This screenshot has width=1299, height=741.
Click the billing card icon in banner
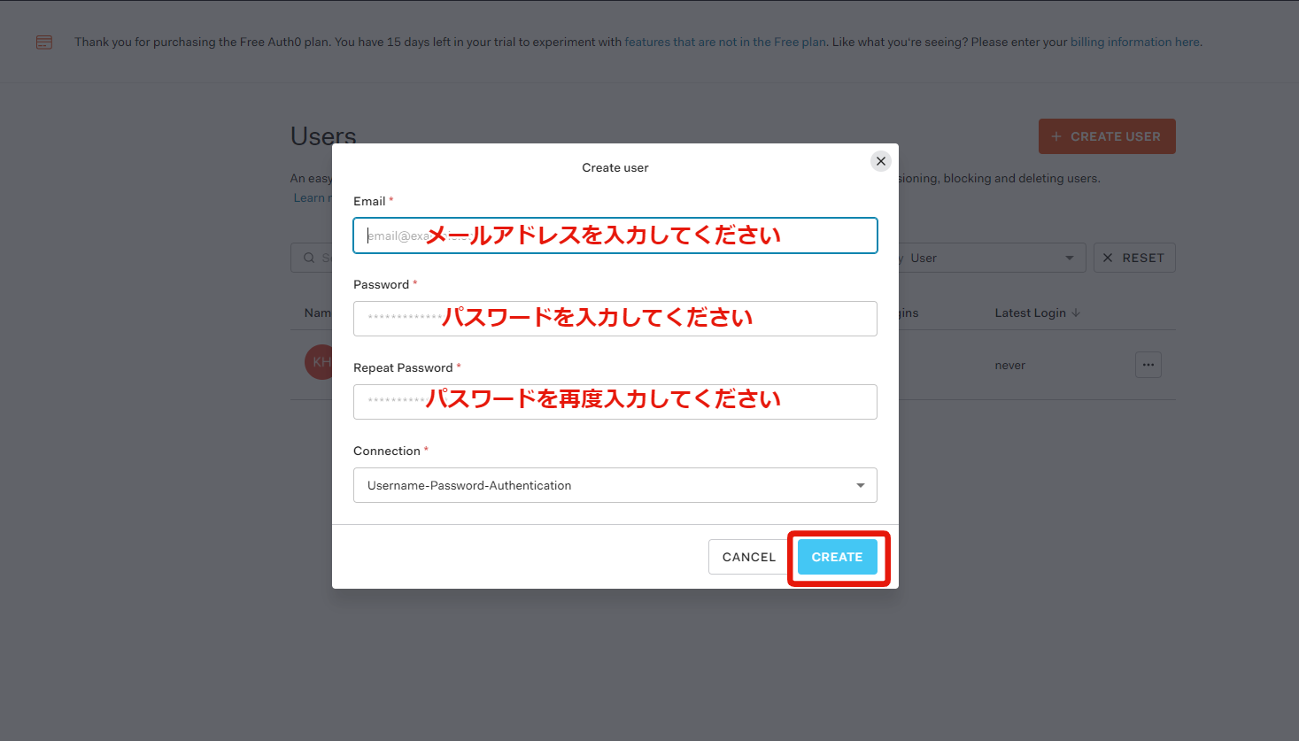point(44,42)
